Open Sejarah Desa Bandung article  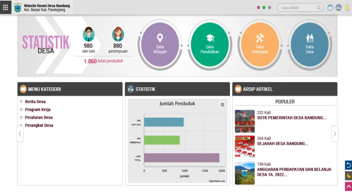coord(282,144)
